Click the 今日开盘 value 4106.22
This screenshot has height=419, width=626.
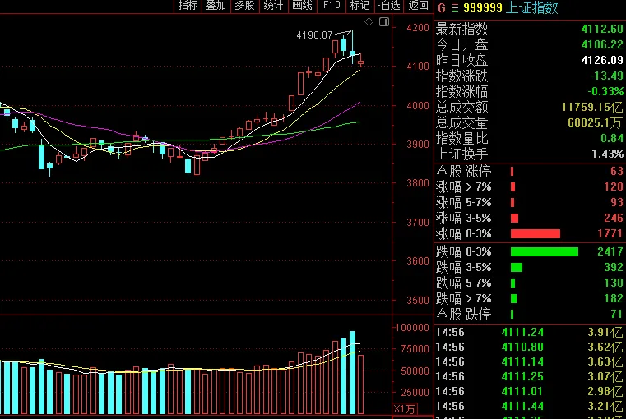tap(602, 44)
